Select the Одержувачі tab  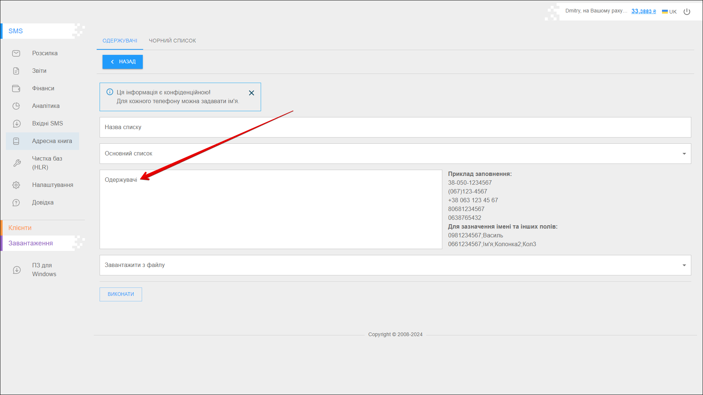click(x=120, y=41)
